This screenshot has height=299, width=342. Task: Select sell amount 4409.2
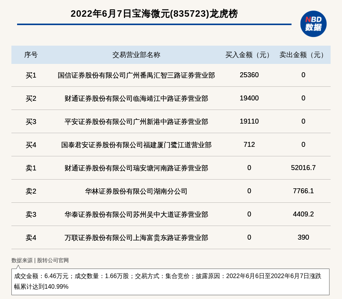(303, 214)
